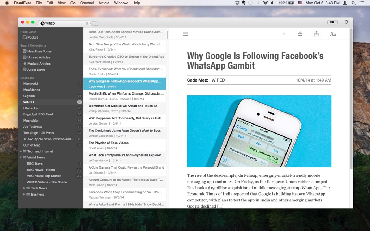Open Facebook Won't Stop Experimenting article

[x=125, y=195]
